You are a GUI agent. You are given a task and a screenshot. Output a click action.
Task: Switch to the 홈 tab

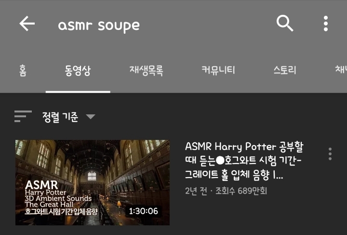23,70
